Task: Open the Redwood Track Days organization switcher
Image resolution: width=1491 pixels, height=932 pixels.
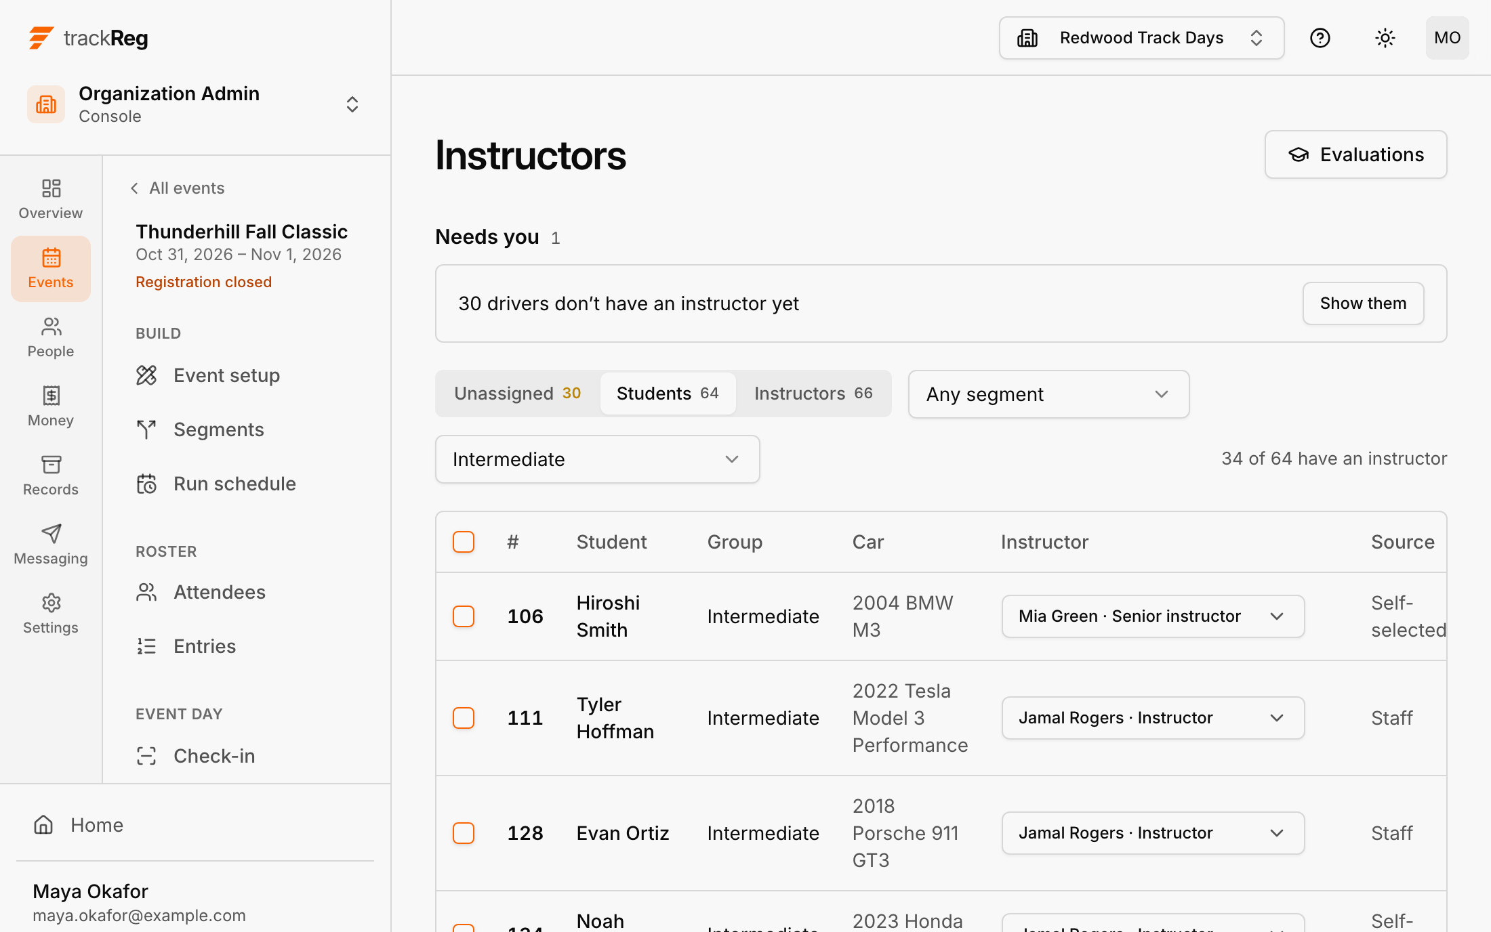Action: point(1141,38)
